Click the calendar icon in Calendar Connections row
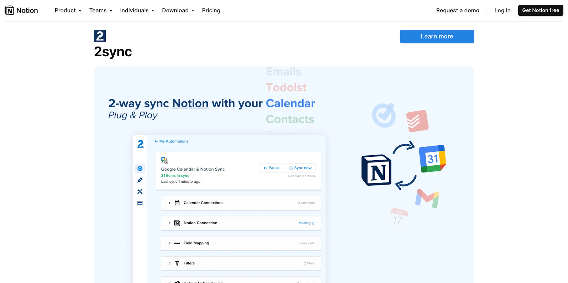 click(177, 203)
